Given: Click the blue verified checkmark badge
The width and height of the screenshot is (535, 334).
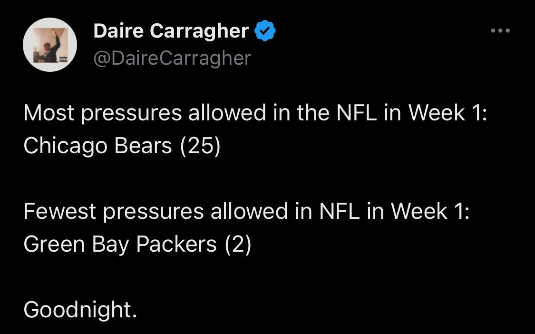Looking at the screenshot, I should 265,31.
